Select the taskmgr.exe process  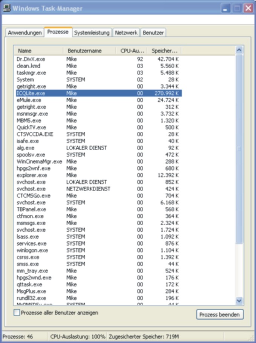(x=99, y=72)
